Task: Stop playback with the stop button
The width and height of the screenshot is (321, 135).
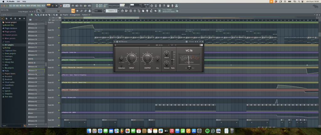Action: pos(56,6)
